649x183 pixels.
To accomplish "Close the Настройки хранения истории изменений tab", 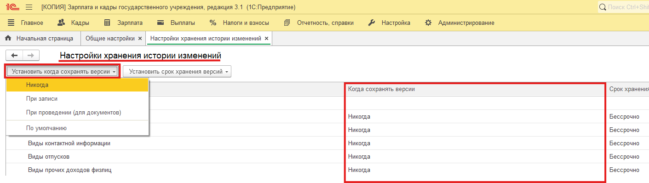I will click(x=266, y=39).
